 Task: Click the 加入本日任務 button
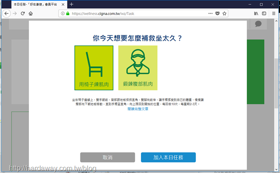coord(168,157)
